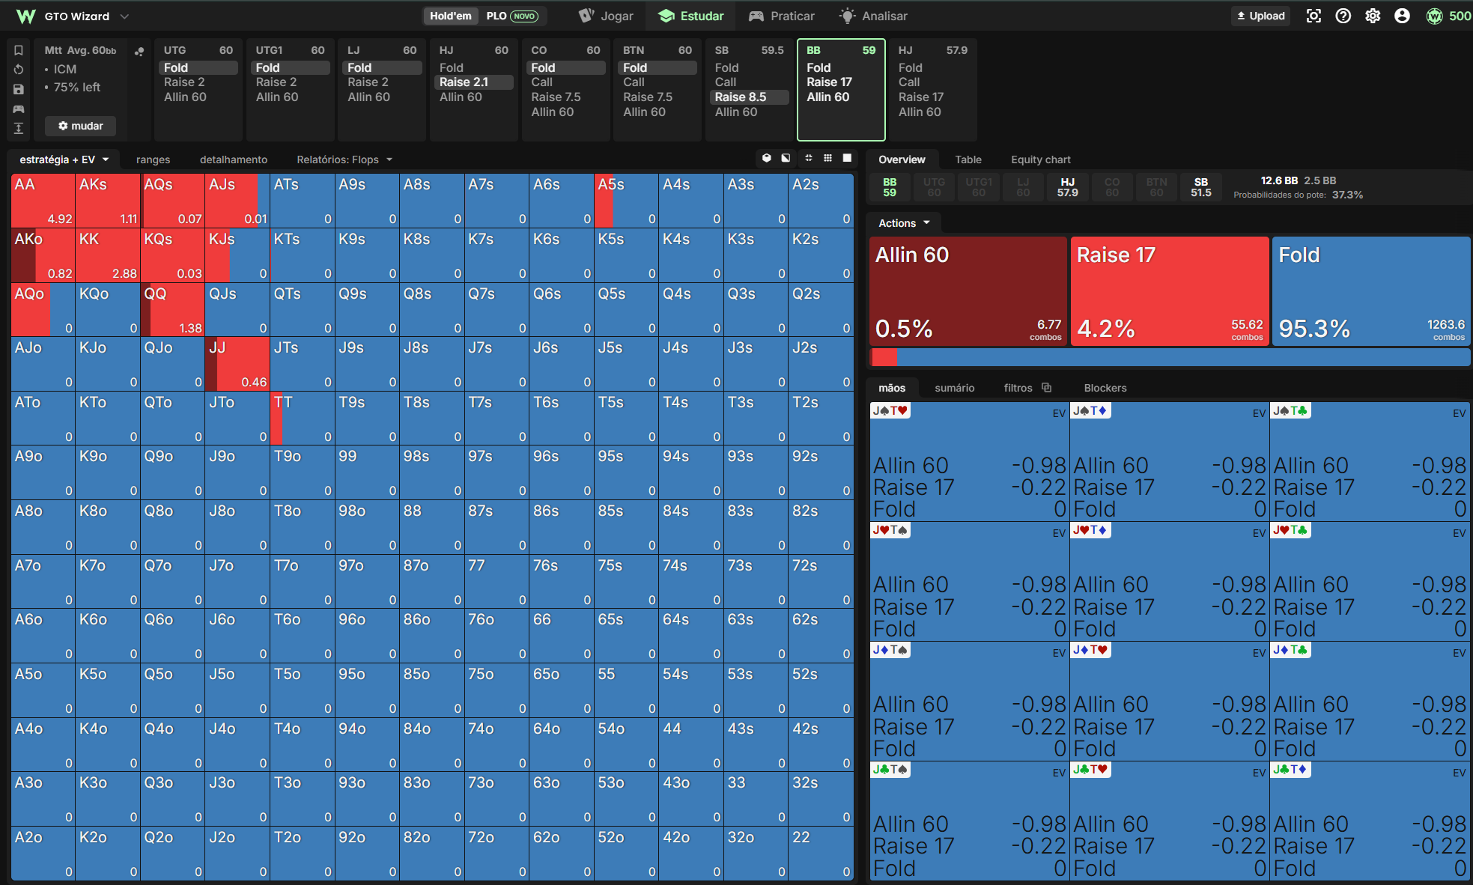This screenshot has height=885, width=1473.
Task: Switch to the detalhamento tab
Action: (x=234, y=159)
